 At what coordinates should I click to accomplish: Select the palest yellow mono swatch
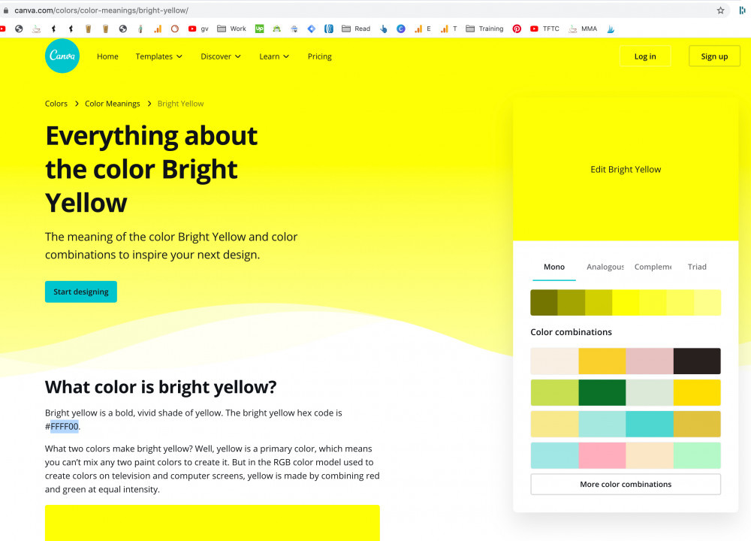707,302
